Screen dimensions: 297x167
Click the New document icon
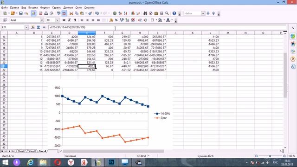click(x=5, y=13)
